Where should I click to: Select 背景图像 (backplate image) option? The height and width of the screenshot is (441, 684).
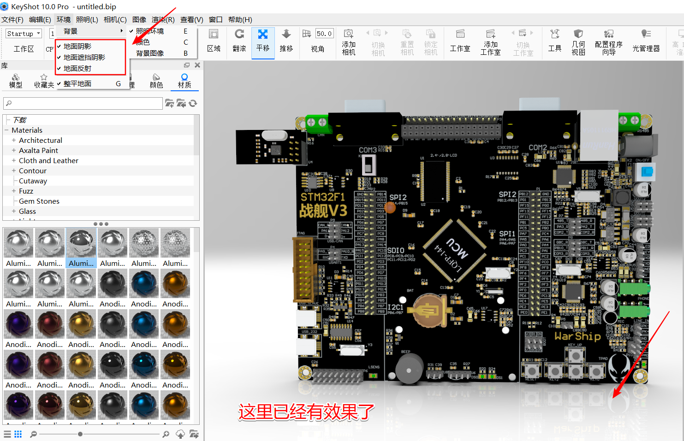click(162, 53)
